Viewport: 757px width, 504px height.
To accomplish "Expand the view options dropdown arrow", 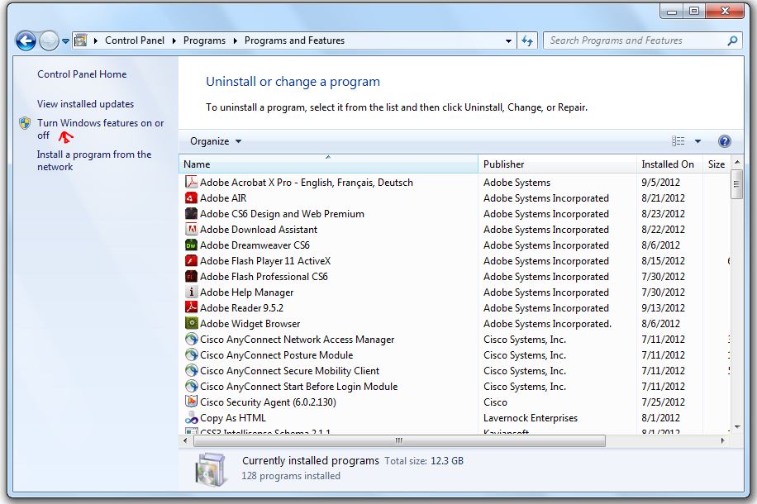I will [697, 141].
